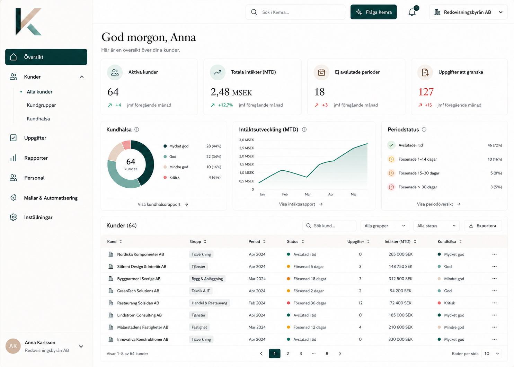
Task: Open row actions for Nordiska Komponenter AB
Action: point(494,254)
